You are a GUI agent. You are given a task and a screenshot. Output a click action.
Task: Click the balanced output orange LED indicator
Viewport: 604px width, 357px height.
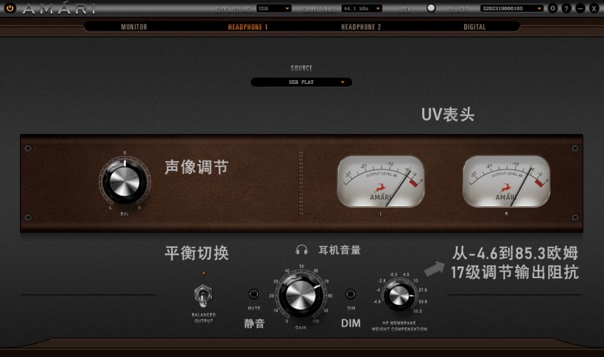(x=203, y=273)
